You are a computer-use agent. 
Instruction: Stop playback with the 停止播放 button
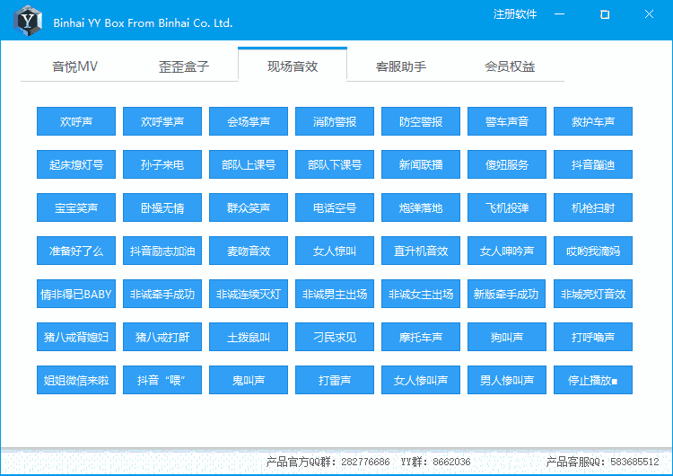593,380
